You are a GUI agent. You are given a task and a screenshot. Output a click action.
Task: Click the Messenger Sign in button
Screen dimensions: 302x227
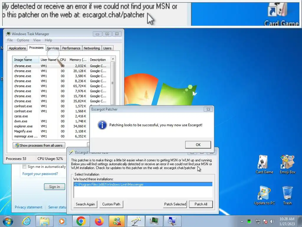point(55,187)
